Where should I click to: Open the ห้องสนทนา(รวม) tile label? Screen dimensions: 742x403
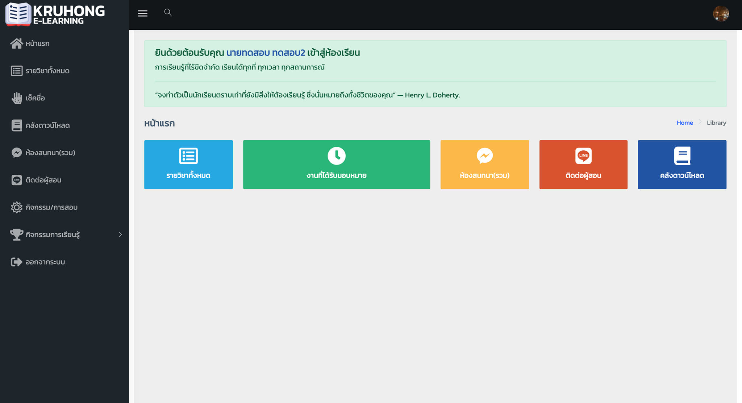click(485, 175)
